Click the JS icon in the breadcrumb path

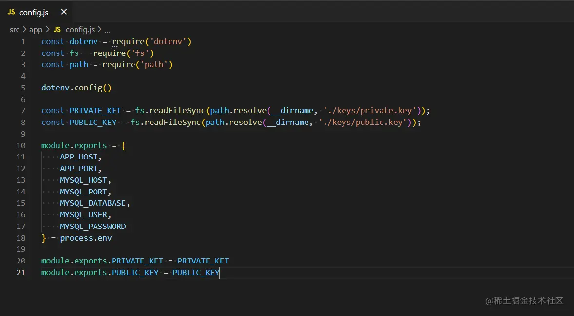coord(57,30)
